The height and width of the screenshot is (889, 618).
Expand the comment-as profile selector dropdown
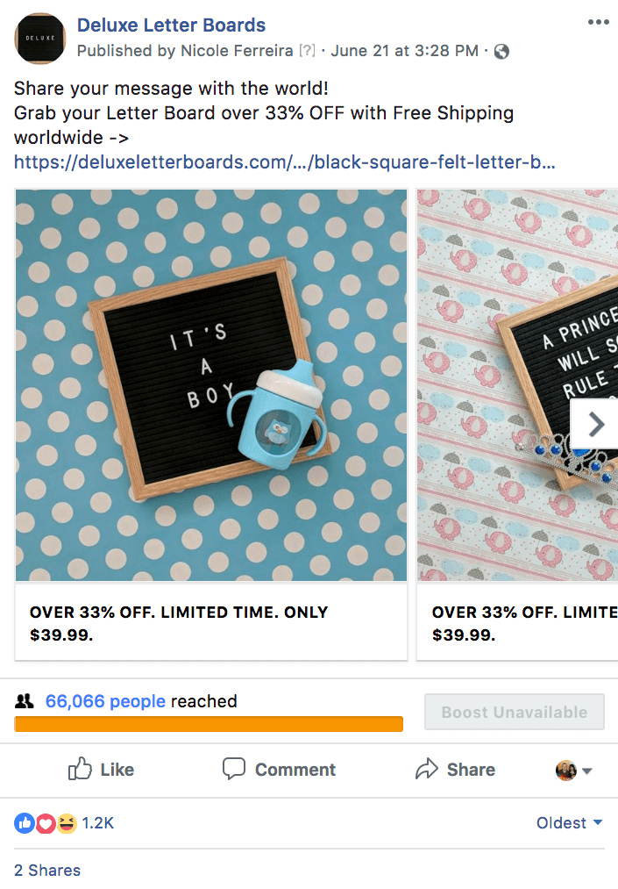574,771
